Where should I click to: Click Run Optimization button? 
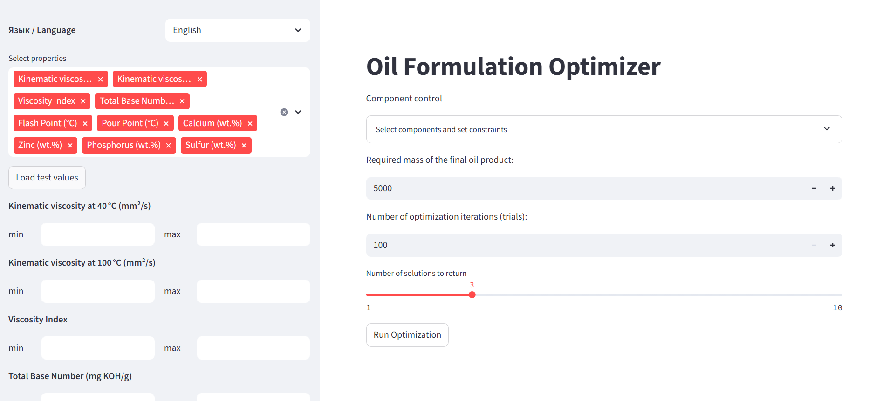pyautogui.click(x=407, y=335)
